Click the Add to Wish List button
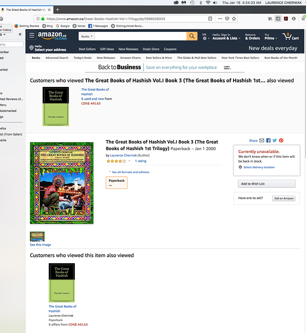The height and width of the screenshot is (333, 306). pyautogui.click(x=267, y=184)
